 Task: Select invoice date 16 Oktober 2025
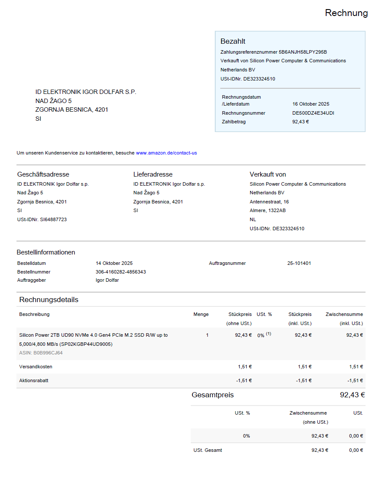310,104
